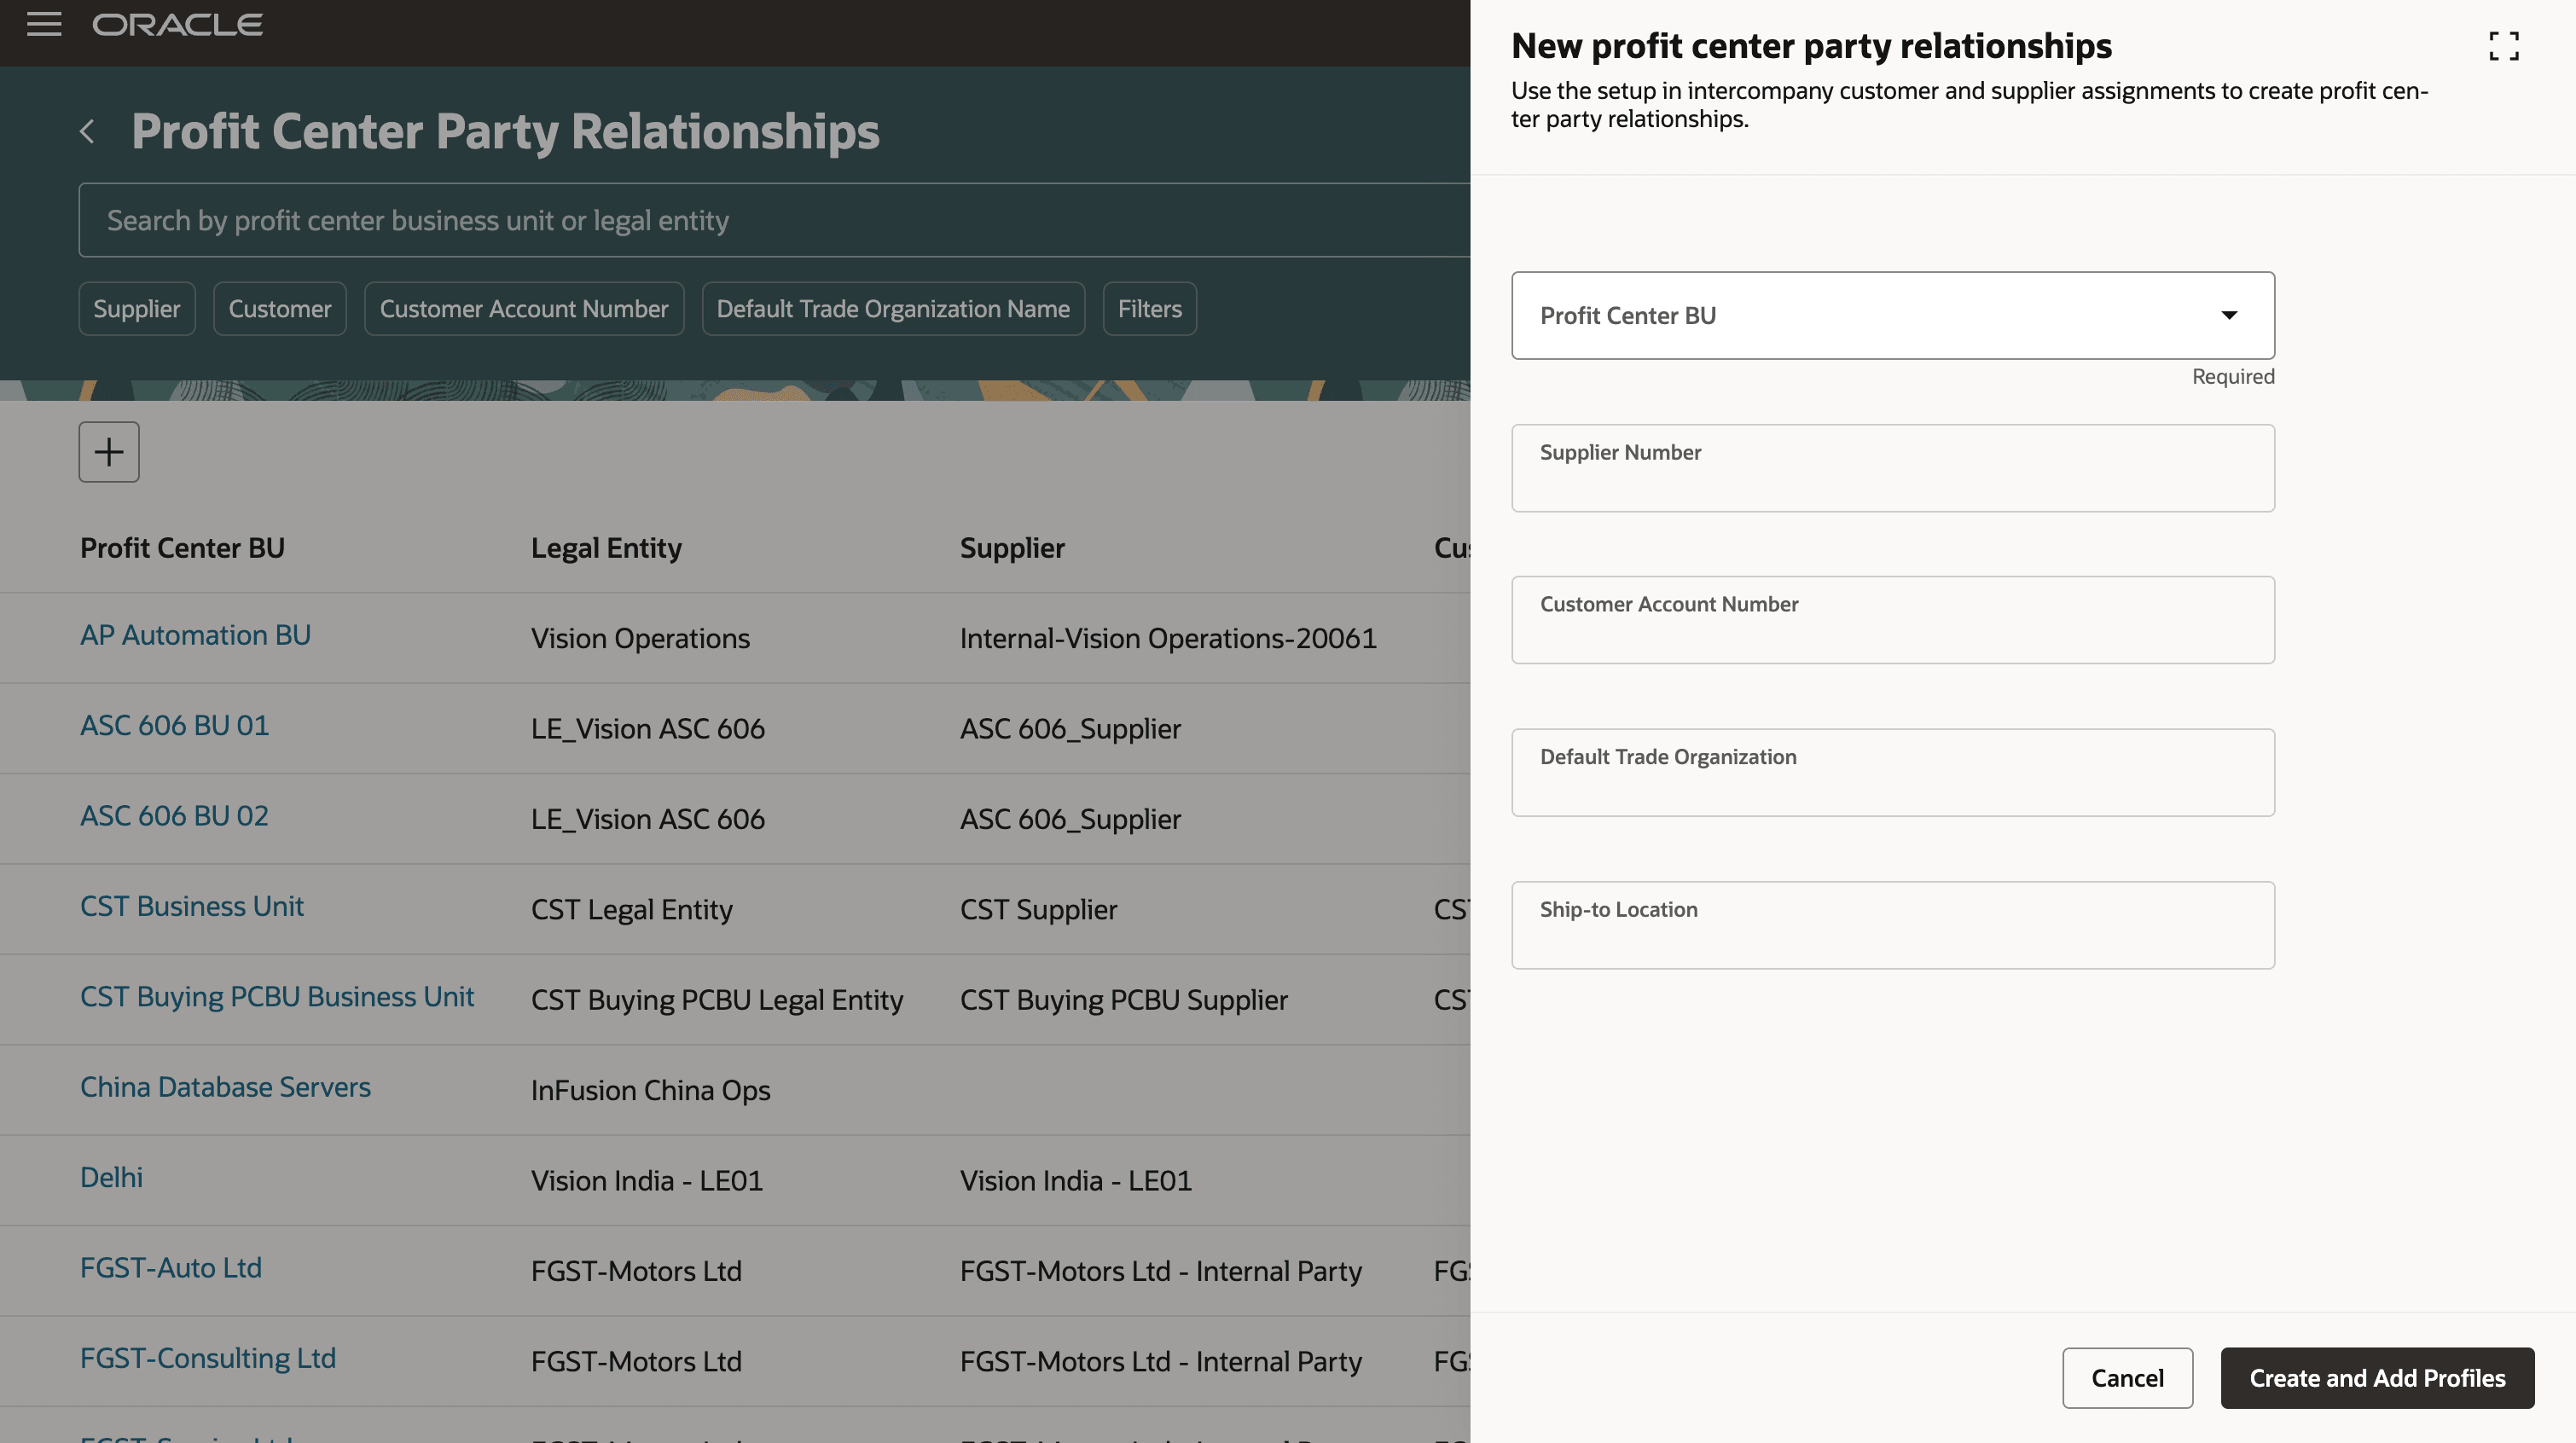Click Create and Add Profiles button

pos(2376,1378)
